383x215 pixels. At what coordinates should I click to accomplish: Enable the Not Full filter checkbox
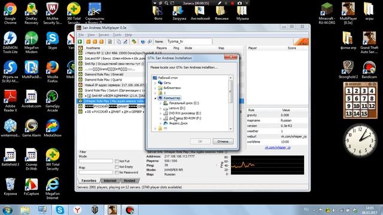point(117,161)
